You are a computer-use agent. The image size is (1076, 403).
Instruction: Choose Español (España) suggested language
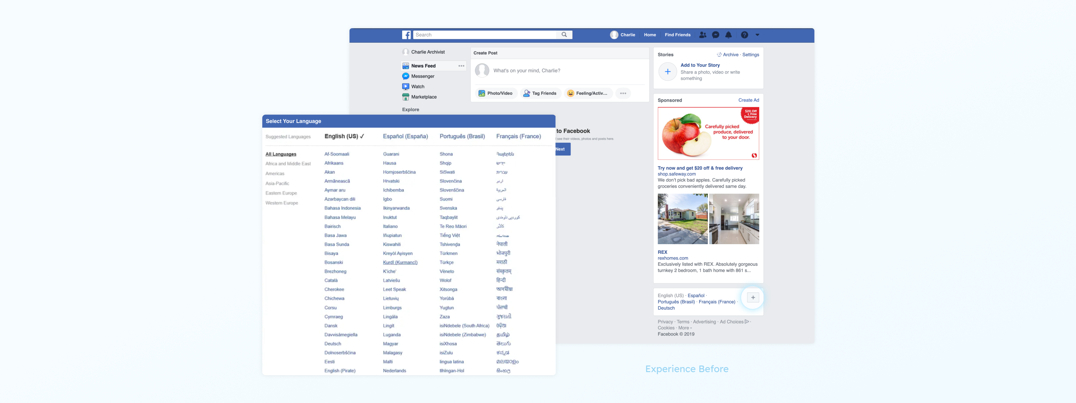click(x=405, y=136)
